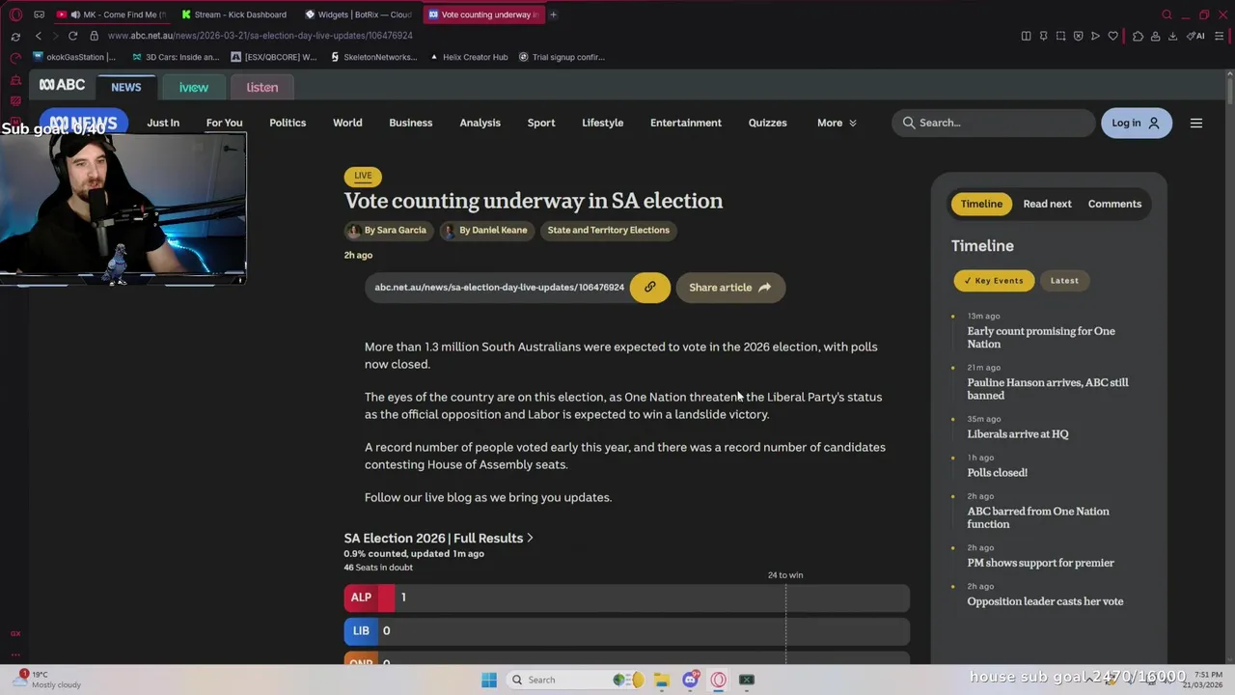Click the ALP seat count progress bar
1235x695 pixels.
626,598
